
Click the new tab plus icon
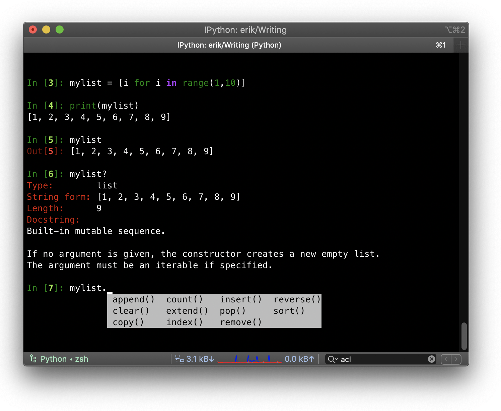pos(461,45)
